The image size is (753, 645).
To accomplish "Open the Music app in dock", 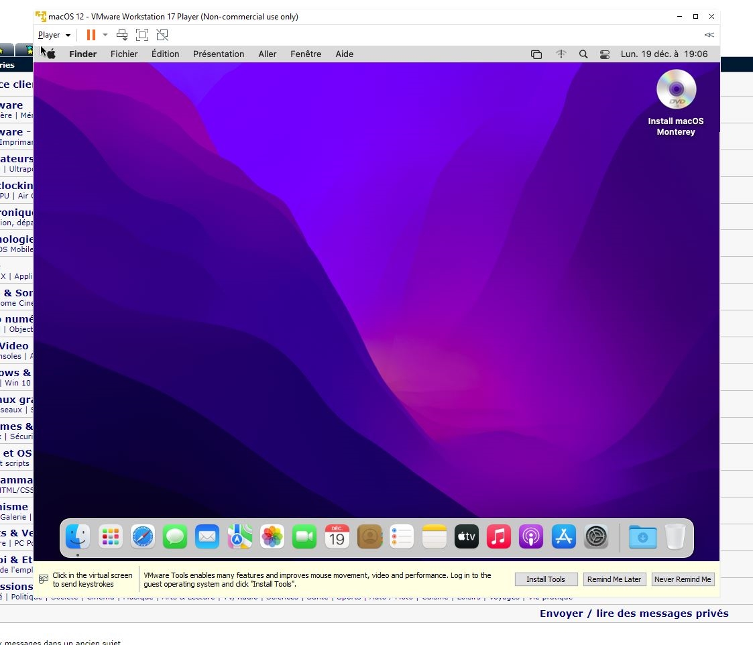I will [498, 537].
